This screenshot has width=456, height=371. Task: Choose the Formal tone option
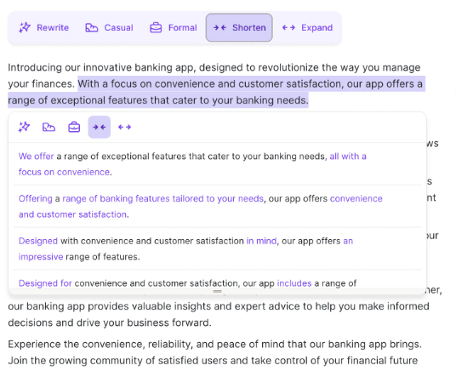pos(174,27)
